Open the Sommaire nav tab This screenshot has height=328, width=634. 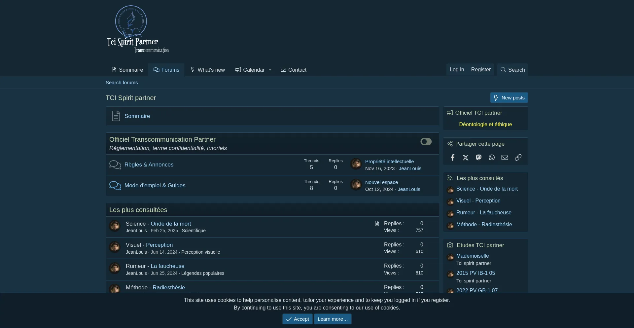(x=127, y=70)
